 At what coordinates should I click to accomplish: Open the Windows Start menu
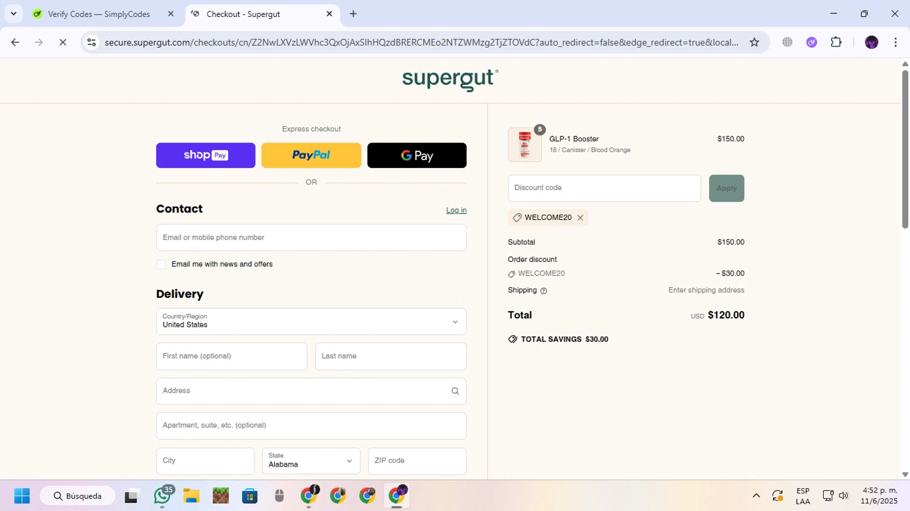coord(22,496)
